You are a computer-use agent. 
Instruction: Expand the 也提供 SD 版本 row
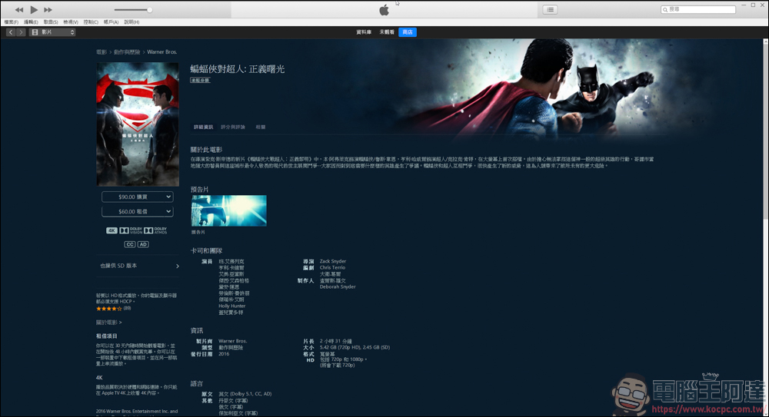pos(177,266)
